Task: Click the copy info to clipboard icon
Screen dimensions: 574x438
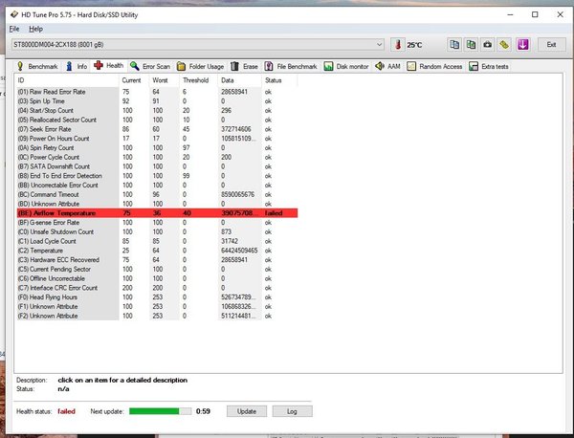Action: pos(454,45)
